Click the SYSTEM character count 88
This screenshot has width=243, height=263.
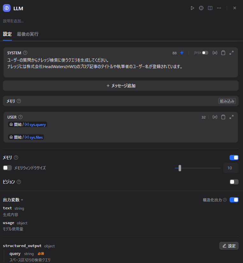[x=174, y=53]
